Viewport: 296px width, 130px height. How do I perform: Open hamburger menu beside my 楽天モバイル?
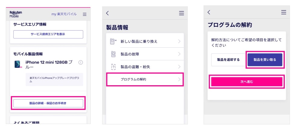tap(85, 14)
